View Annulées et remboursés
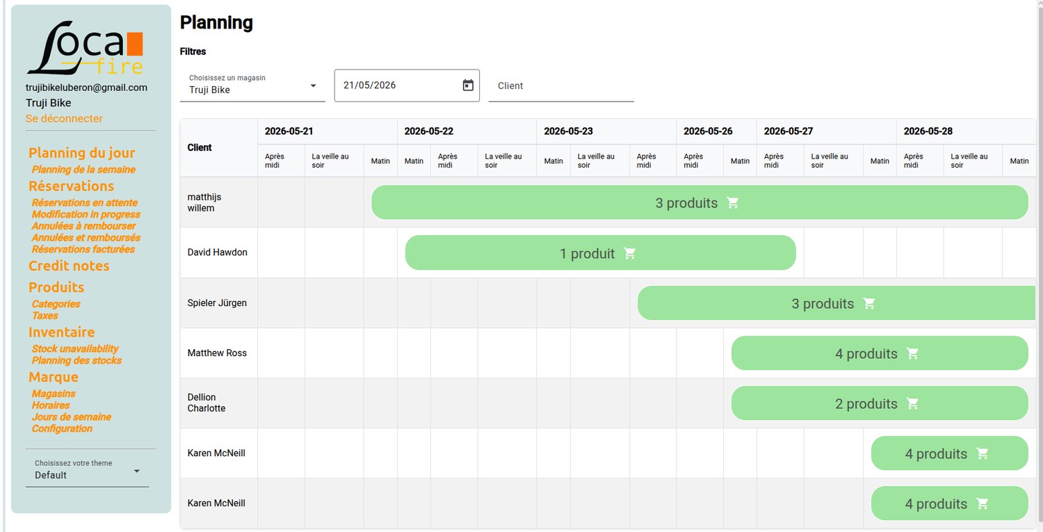The image size is (1043, 532). coord(86,238)
